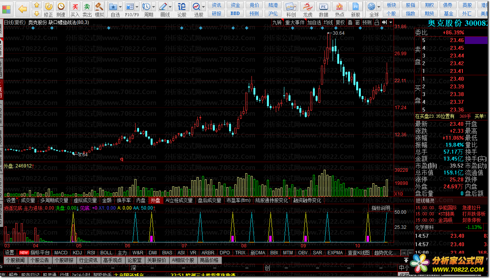This screenshot has width=491, height=279.
Task: Switch to the 换手率 tab
Action: [124, 200]
